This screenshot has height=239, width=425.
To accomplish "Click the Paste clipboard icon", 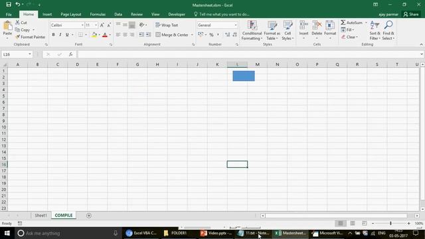I will tap(7, 25).
